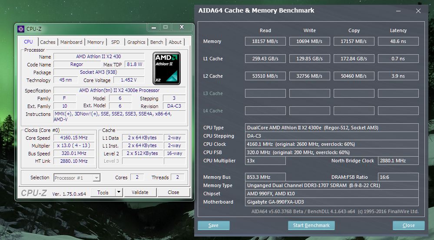Click the L2 Cache Read value 53510 MB/s
The image size is (434, 240).
265,76
